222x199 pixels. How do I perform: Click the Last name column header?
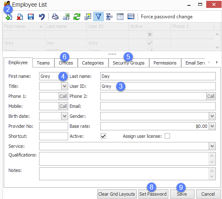pos(66,26)
